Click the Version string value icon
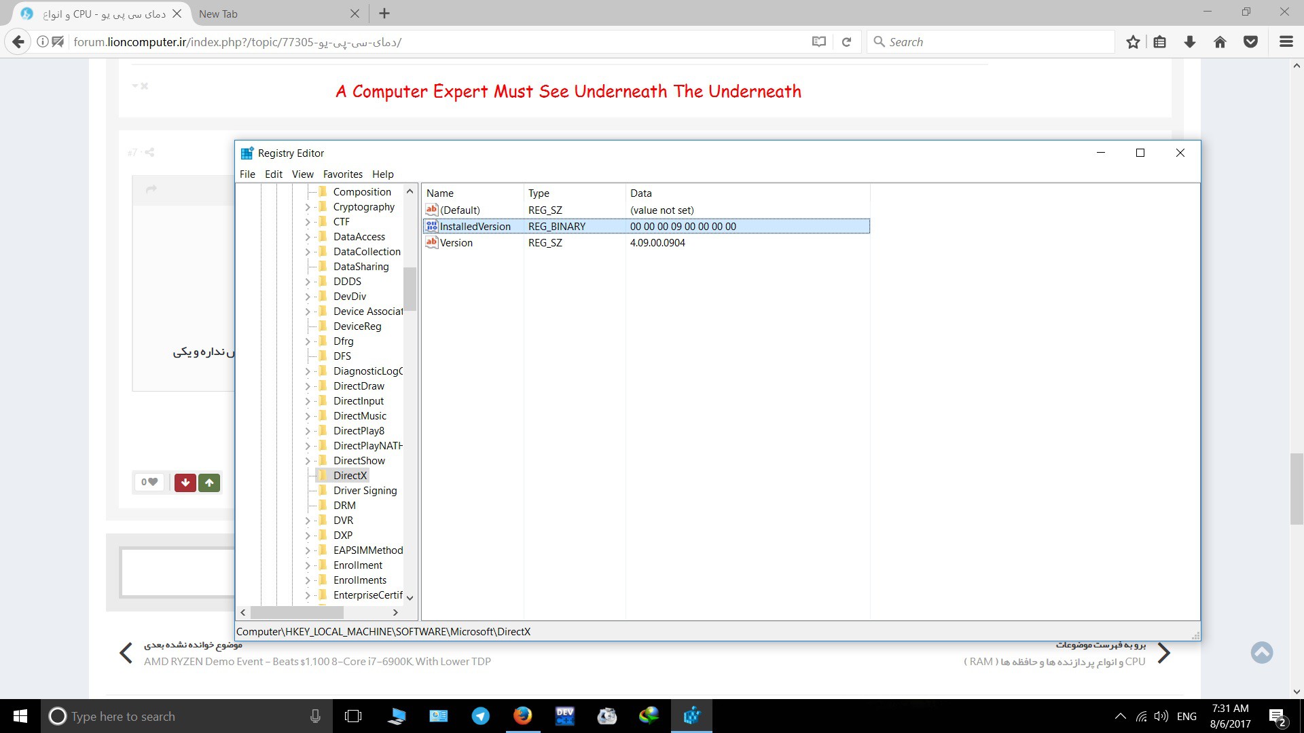This screenshot has width=1304, height=733. click(x=432, y=242)
